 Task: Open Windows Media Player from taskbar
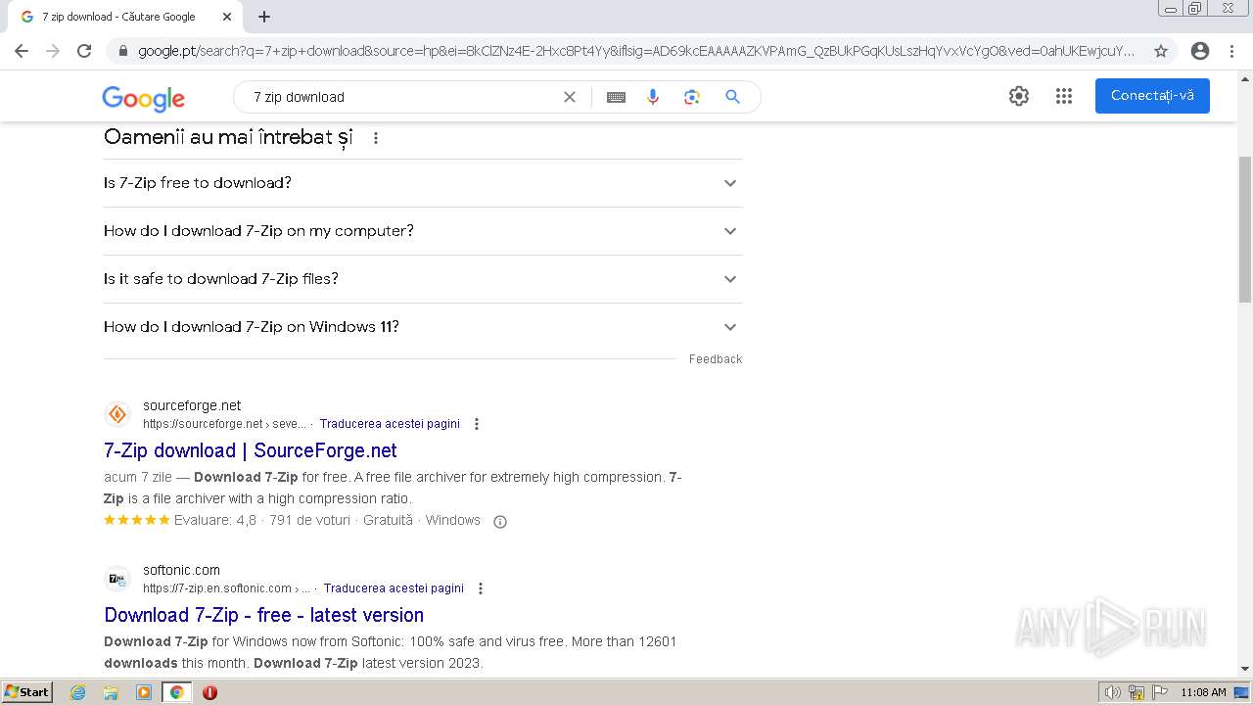(x=144, y=692)
